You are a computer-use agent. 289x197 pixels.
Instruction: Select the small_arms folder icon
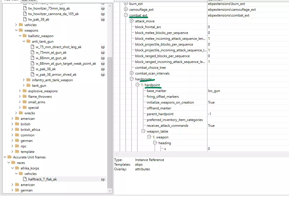(25, 102)
